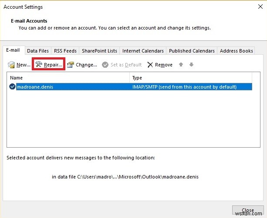Click the Close button
Screen dimensions: 267x218
(x=248, y=210)
